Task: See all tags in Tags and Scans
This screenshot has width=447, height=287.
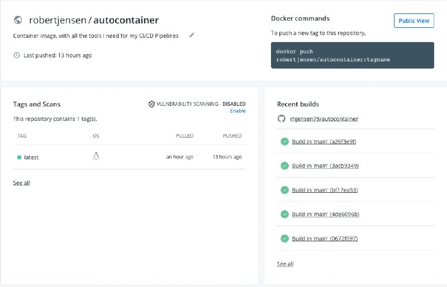Action: (x=21, y=183)
